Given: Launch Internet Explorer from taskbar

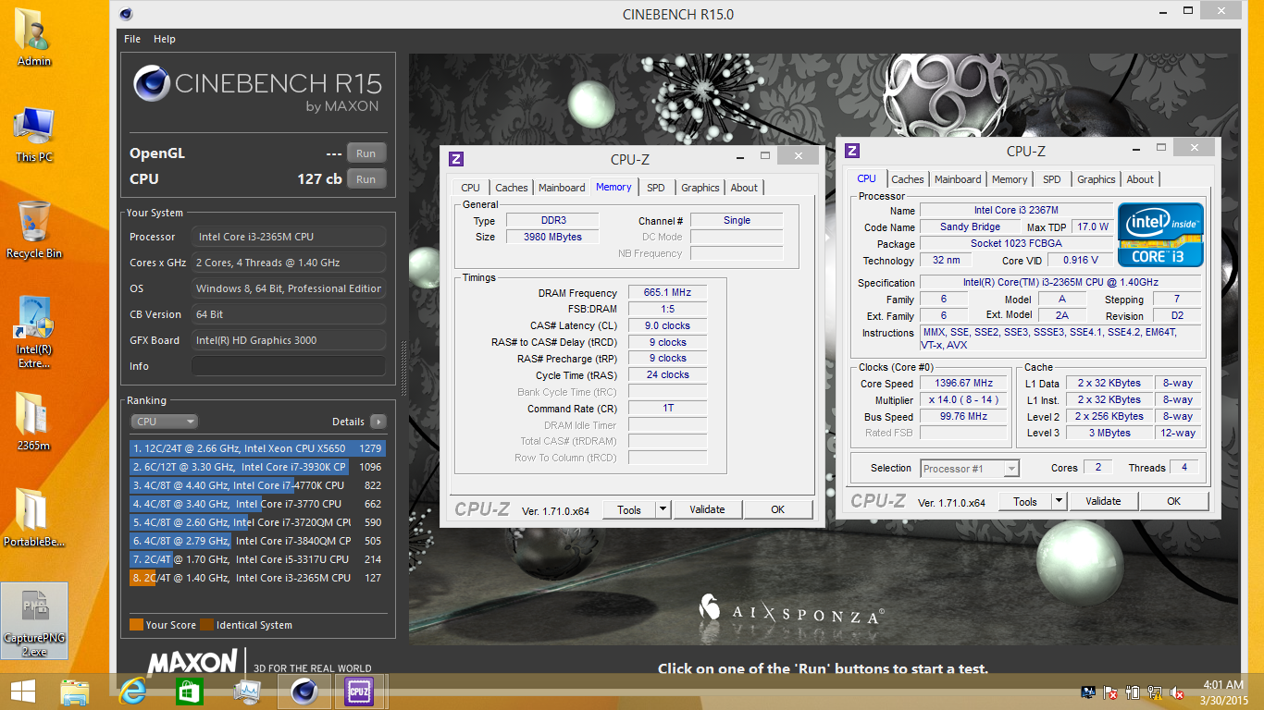Looking at the screenshot, I should tap(132, 692).
